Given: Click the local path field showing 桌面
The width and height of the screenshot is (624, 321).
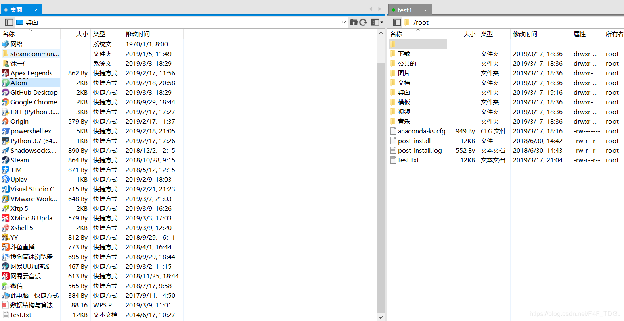Looking at the screenshot, I should 181,22.
